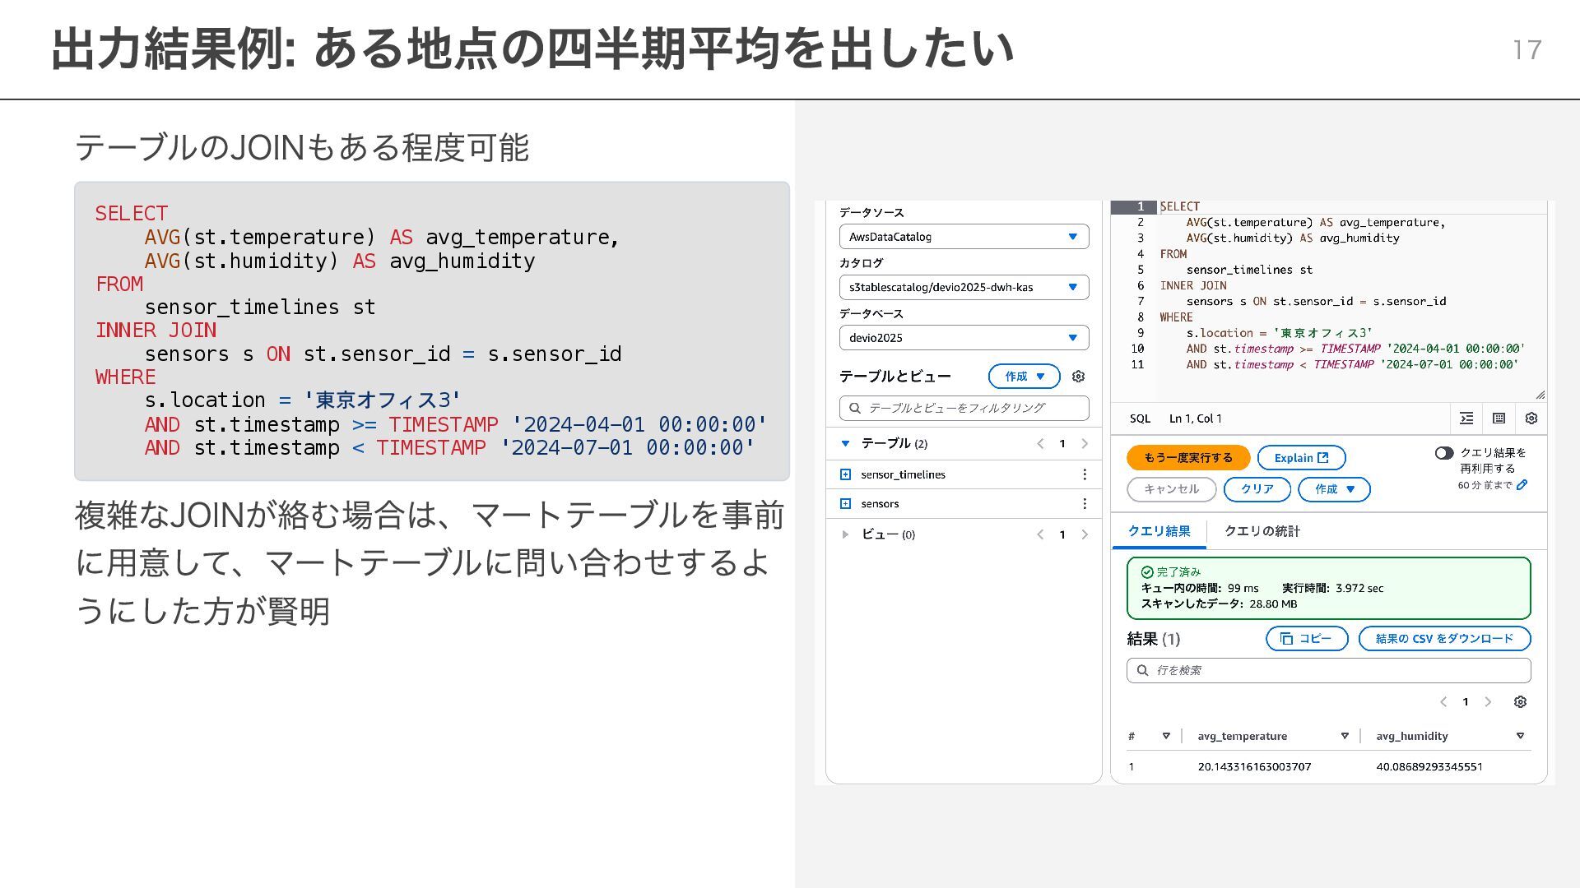Toggle reuse of query results switch
This screenshot has height=888, width=1580.
coord(1443,453)
